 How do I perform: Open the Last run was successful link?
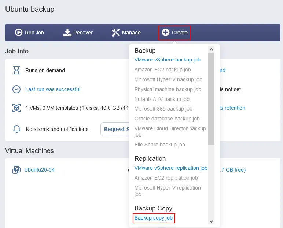coord(53,89)
